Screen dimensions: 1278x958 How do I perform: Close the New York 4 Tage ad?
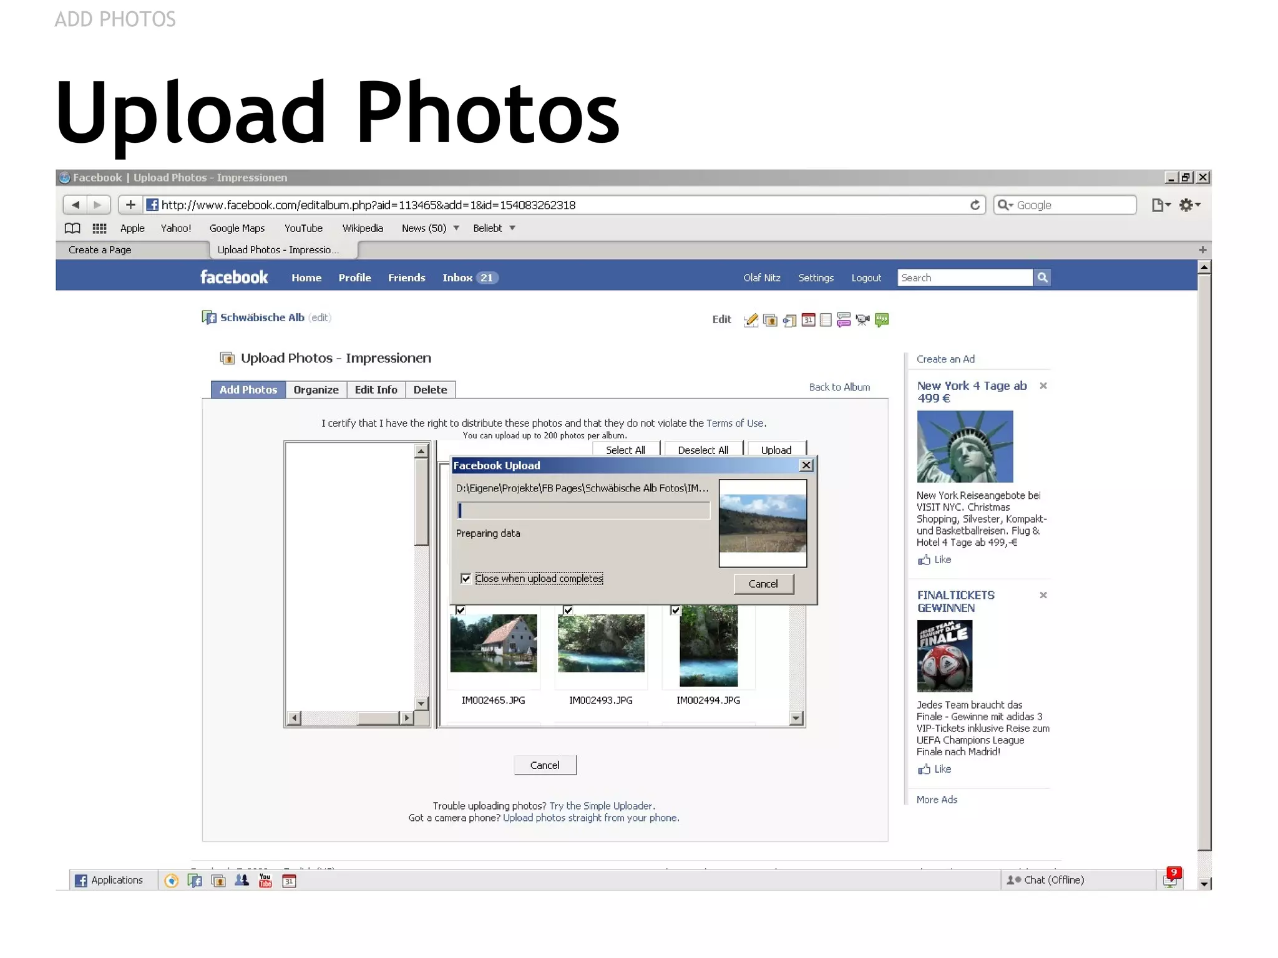point(1043,386)
